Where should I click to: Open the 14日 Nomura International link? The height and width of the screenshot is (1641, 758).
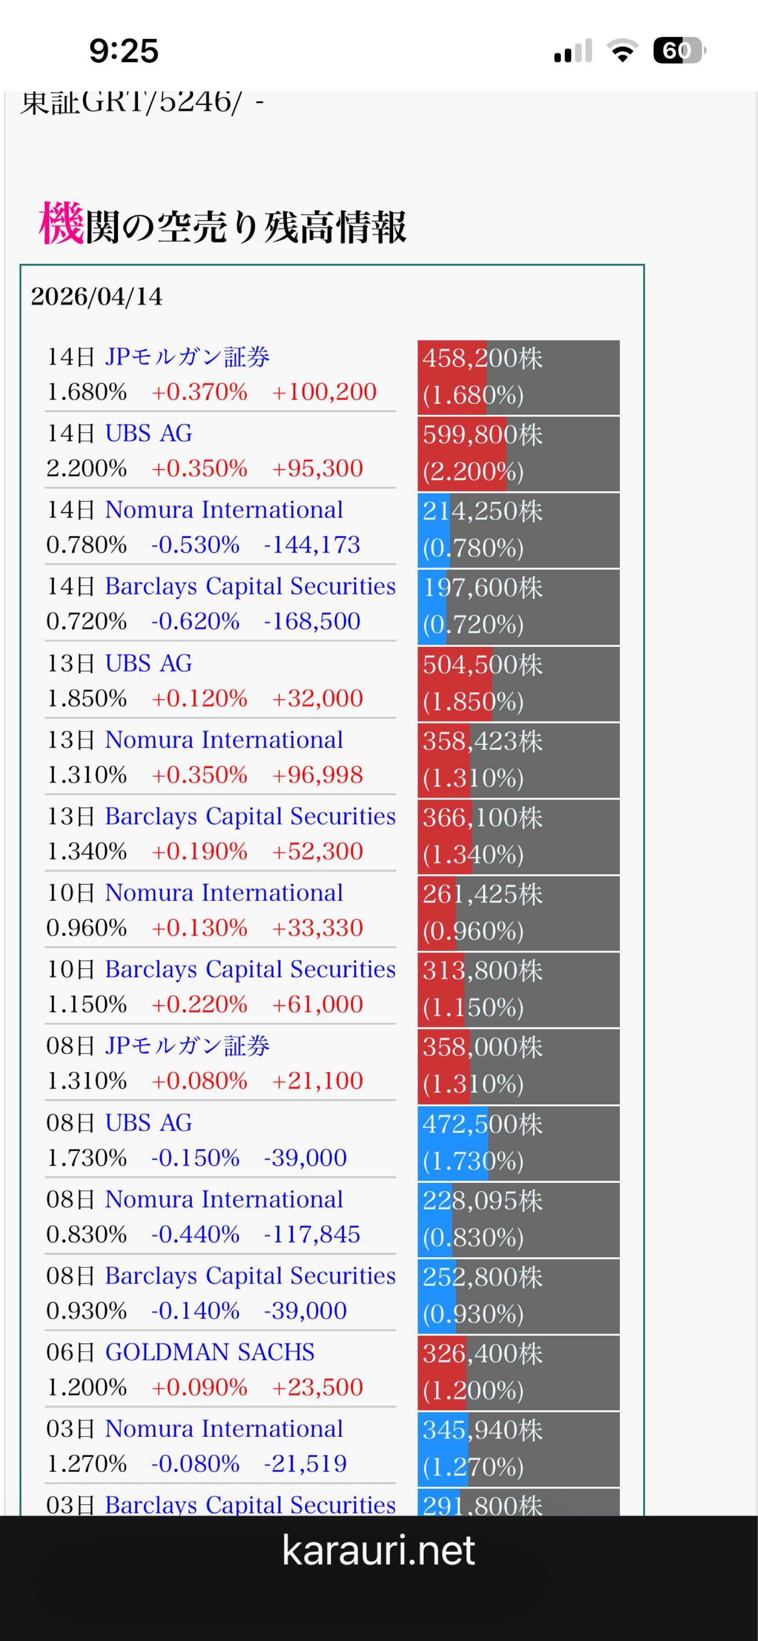pyautogui.click(x=223, y=510)
